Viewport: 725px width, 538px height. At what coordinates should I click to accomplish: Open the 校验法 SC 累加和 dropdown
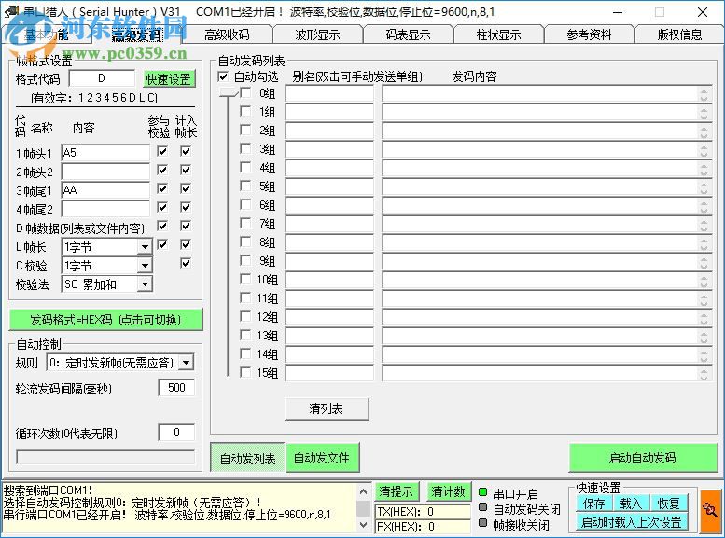145,284
